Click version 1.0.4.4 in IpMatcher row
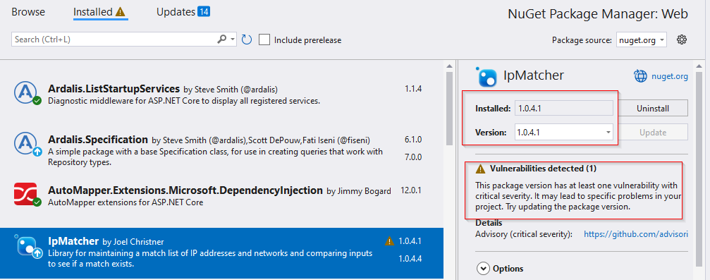 tap(410, 259)
